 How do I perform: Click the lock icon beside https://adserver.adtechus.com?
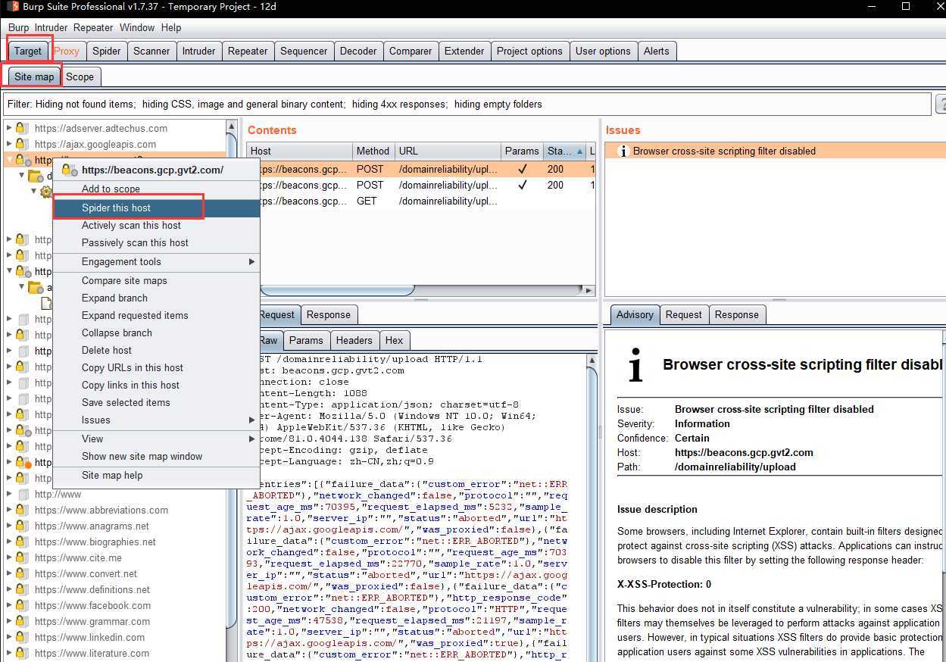(22, 128)
